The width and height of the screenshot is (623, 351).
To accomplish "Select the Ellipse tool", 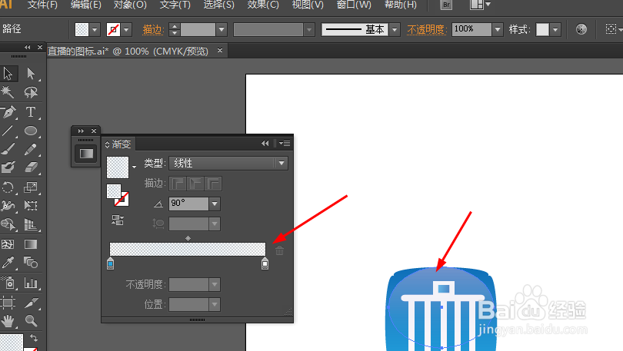I will [x=31, y=131].
